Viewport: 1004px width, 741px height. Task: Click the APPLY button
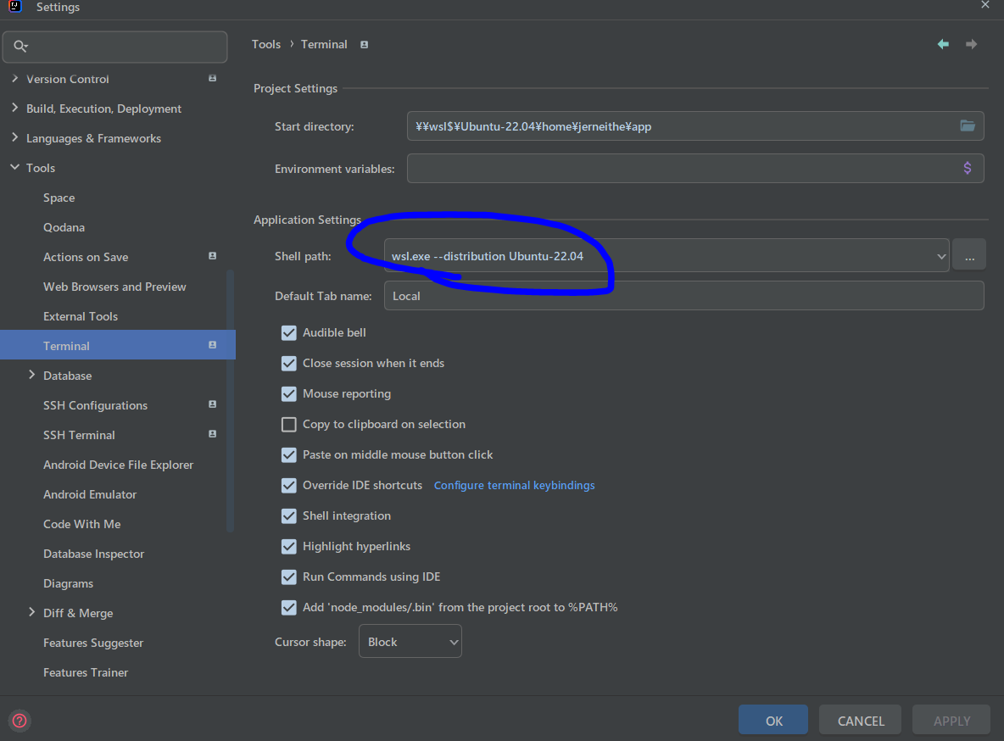pos(951,721)
